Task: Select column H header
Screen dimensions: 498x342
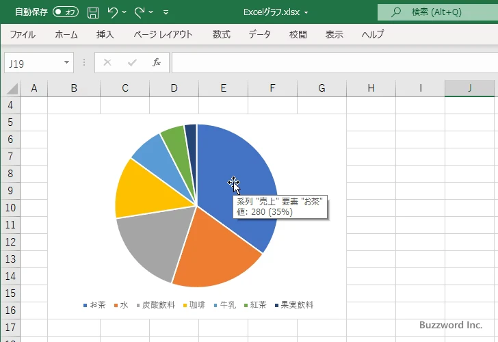Action: (371, 88)
